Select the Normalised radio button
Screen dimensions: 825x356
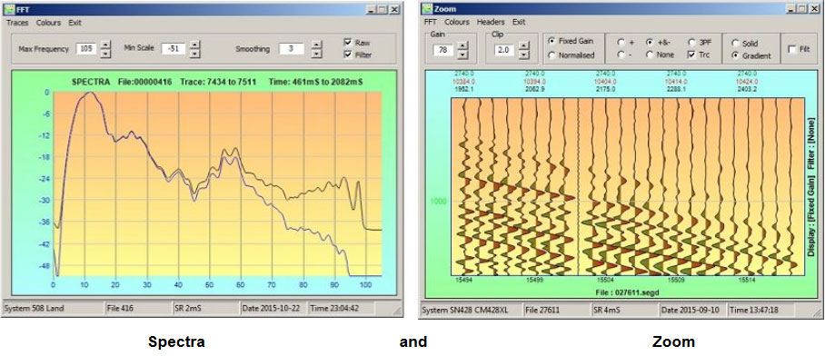pyautogui.click(x=552, y=54)
